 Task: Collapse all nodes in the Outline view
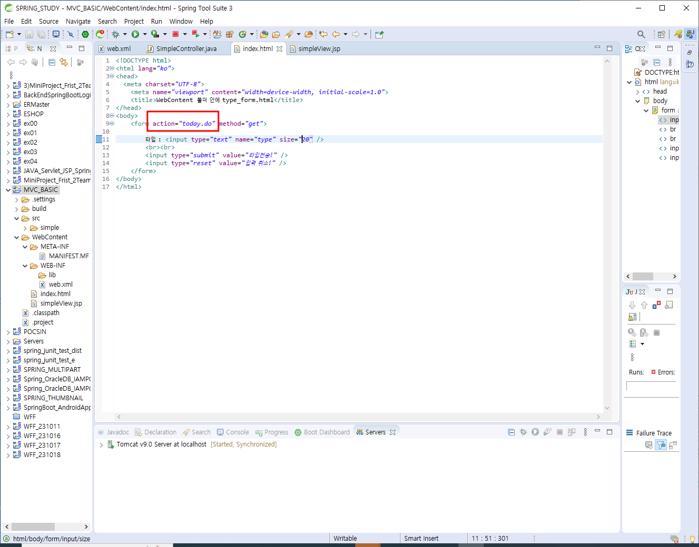[656, 62]
